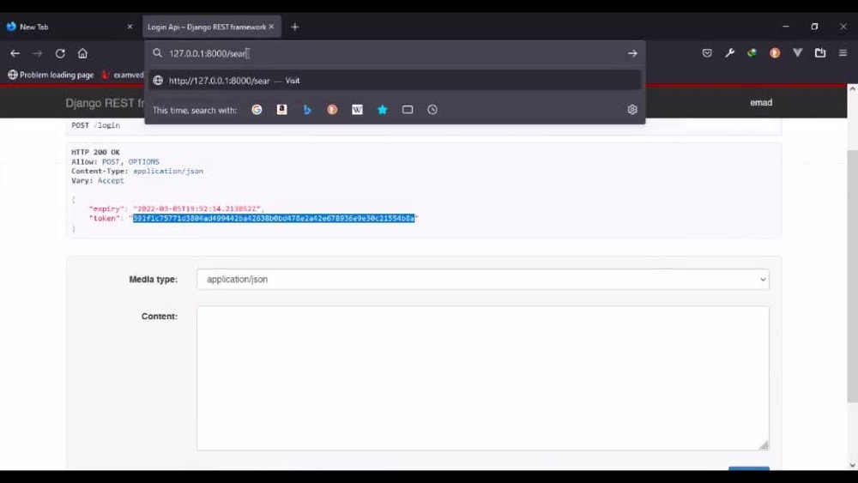
Task: Click the page vertical scrollbar thumb
Action: (852, 276)
